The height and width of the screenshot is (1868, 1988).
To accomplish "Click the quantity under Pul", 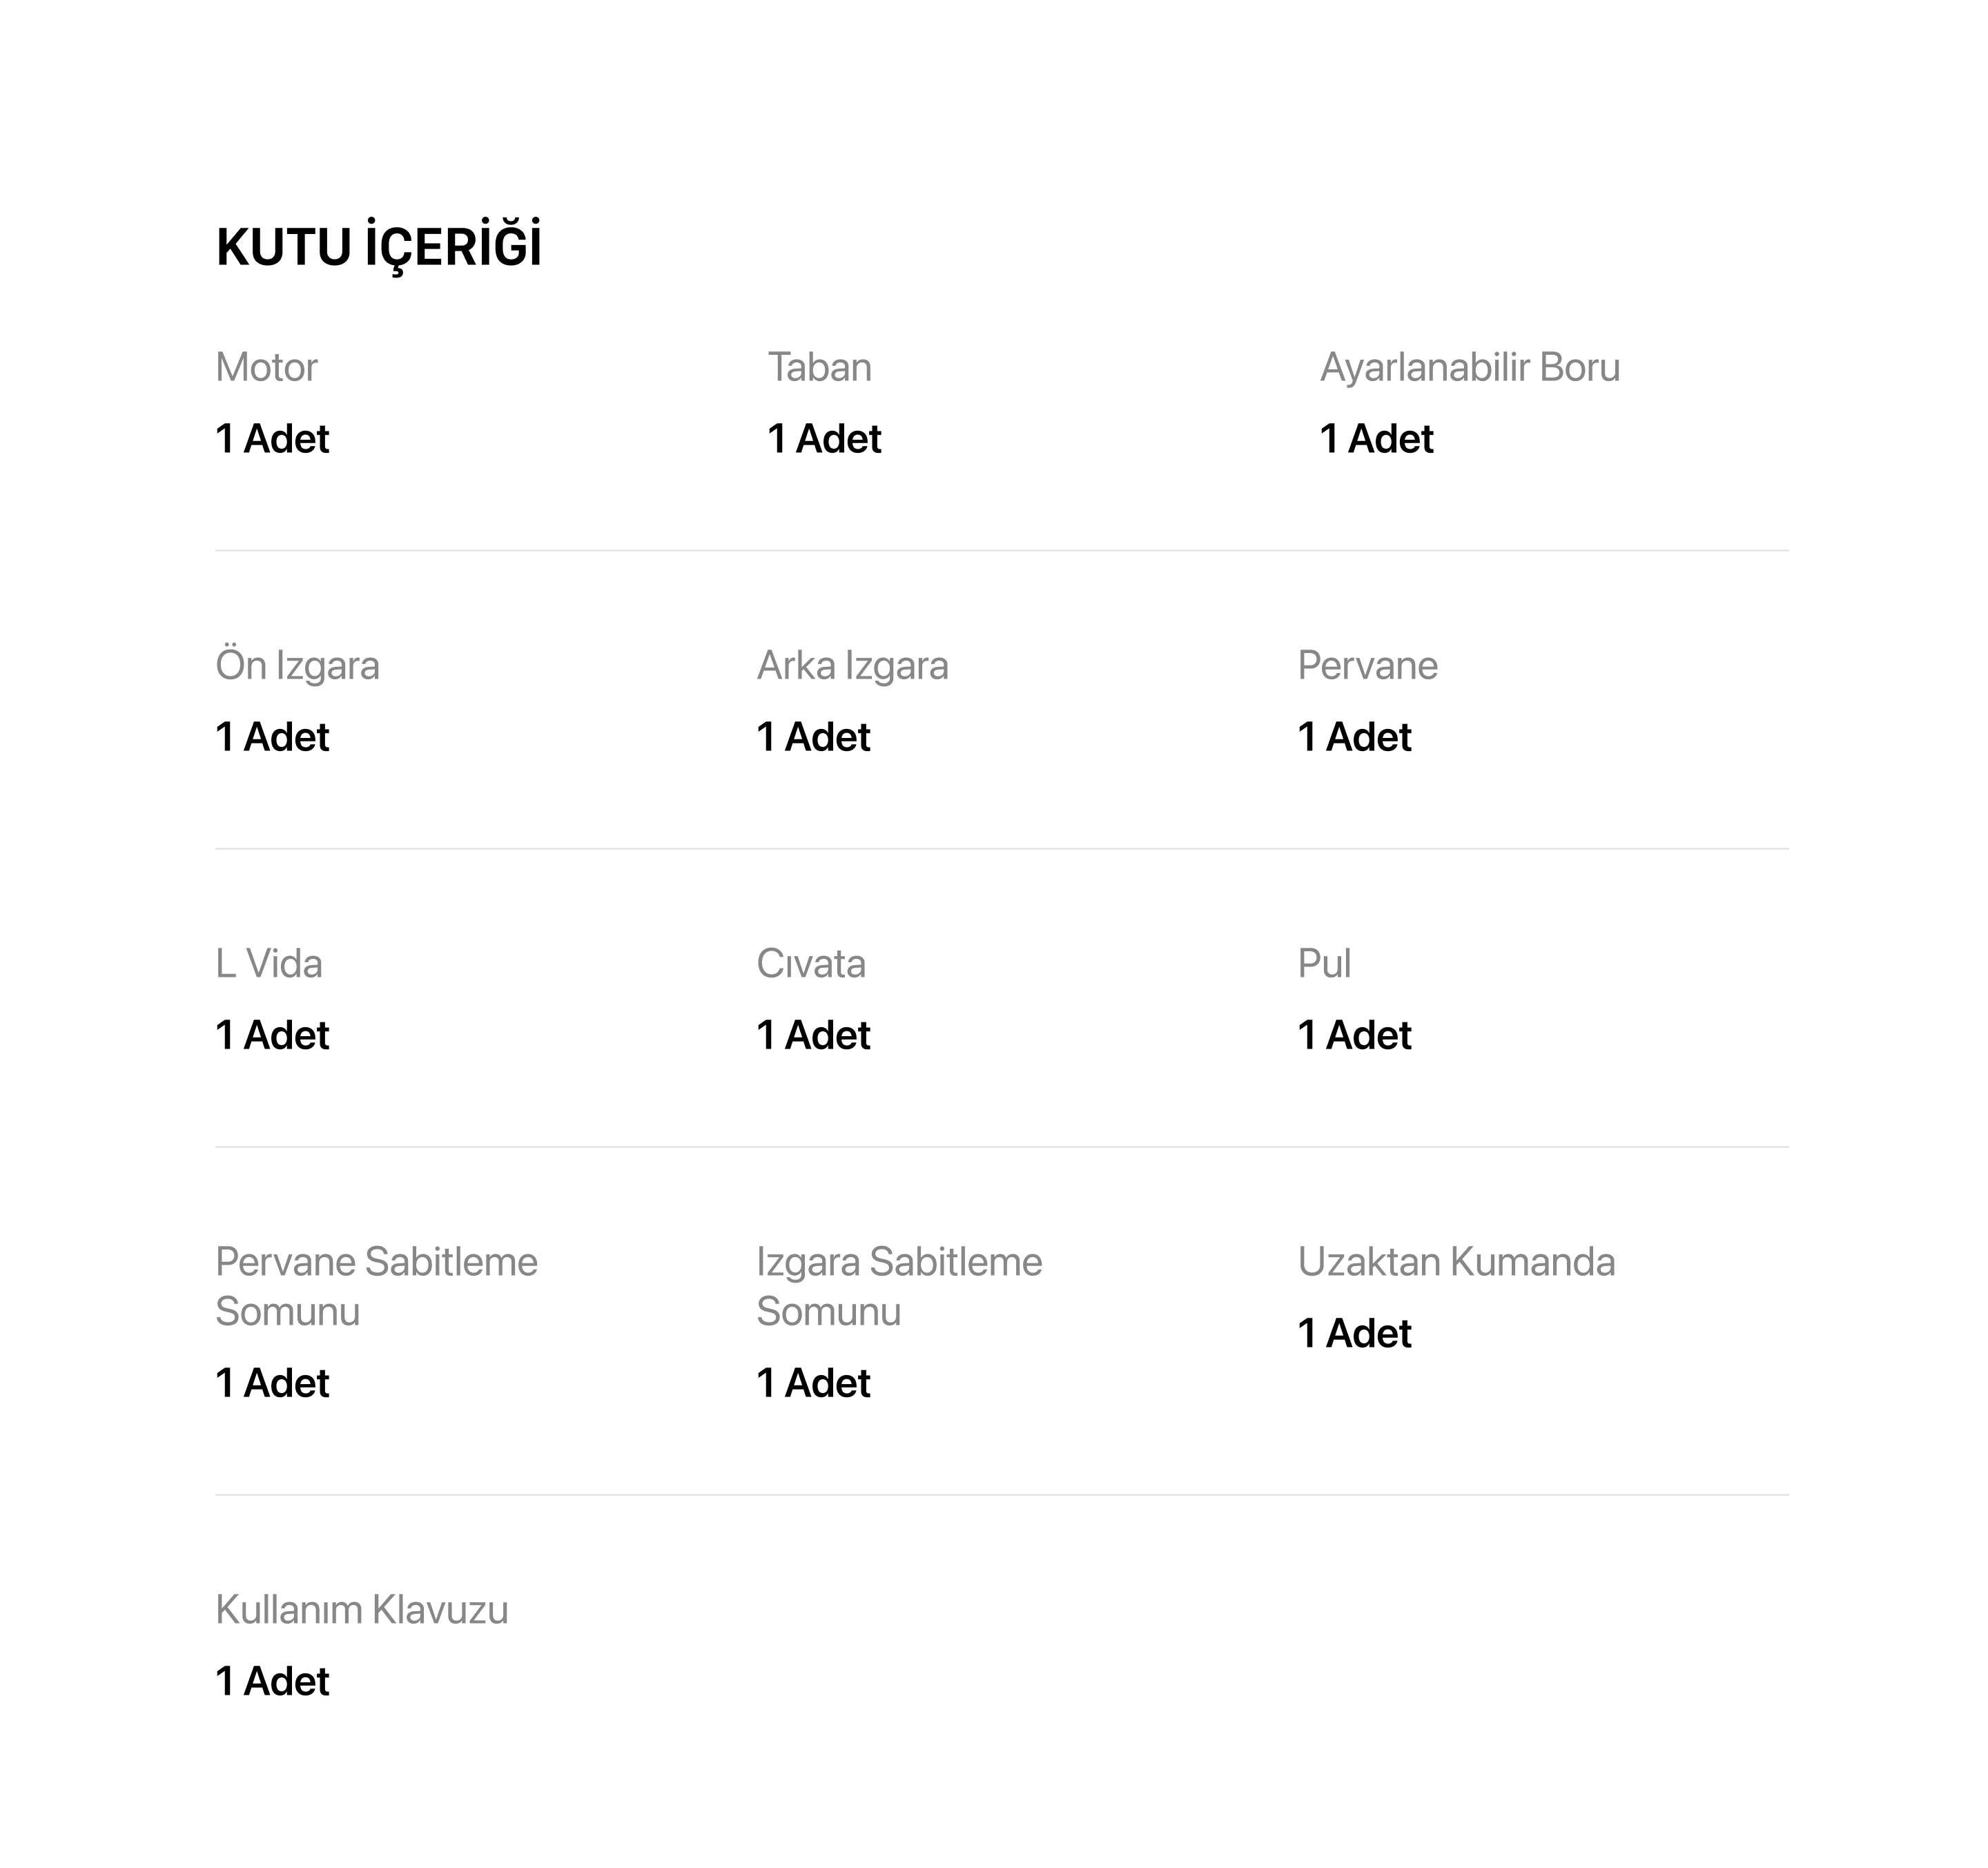I will click(1355, 1034).
